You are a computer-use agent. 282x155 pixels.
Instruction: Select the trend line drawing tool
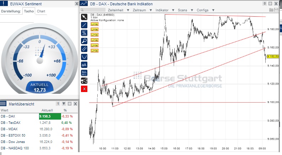pos(84,25)
